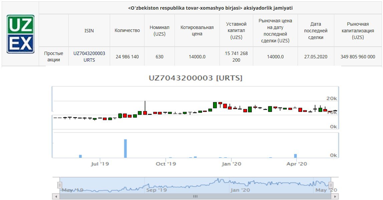Click the quantity cell 24 986 140
This screenshot has height=200, width=383.
coord(127,57)
